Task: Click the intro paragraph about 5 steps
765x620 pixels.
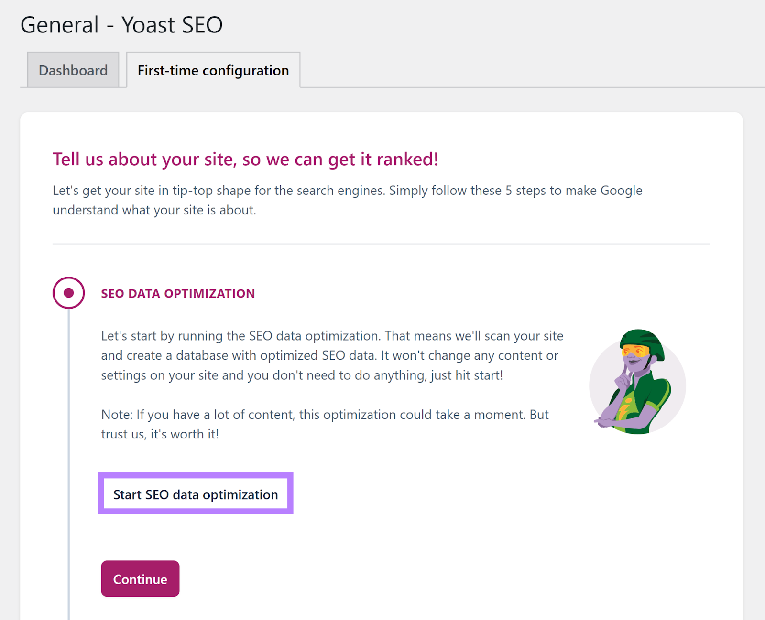Action: click(347, 200)
